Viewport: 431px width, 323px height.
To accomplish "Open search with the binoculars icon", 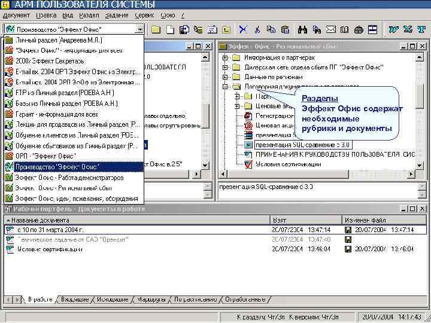I will click(x=302, y=29).
